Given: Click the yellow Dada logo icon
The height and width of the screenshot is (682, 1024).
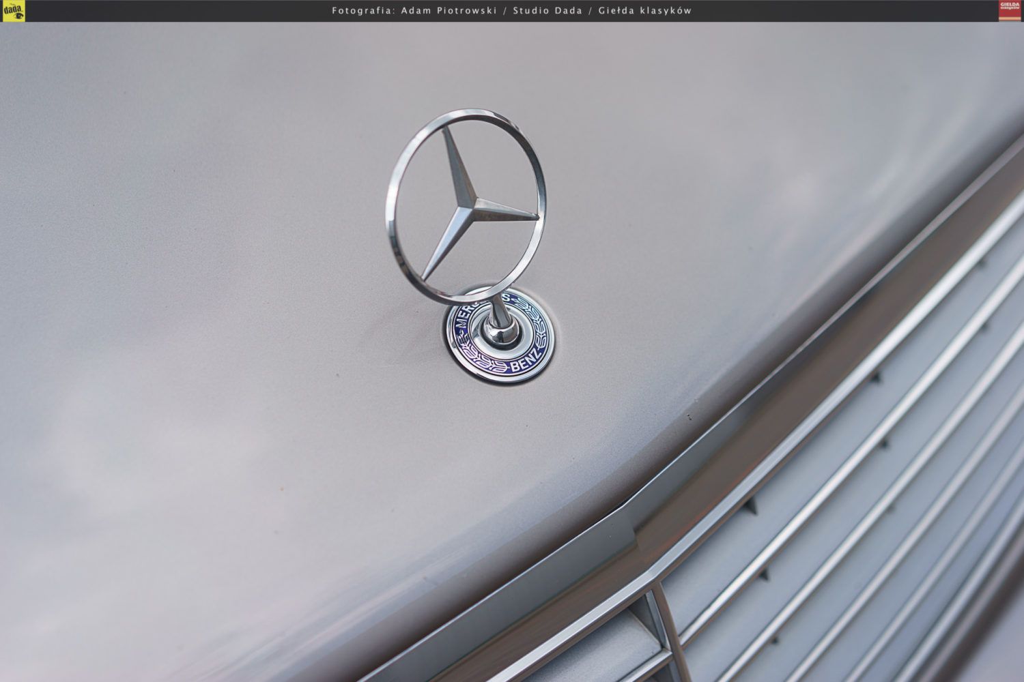Looking at the screenshot, I should pos(14,11).
